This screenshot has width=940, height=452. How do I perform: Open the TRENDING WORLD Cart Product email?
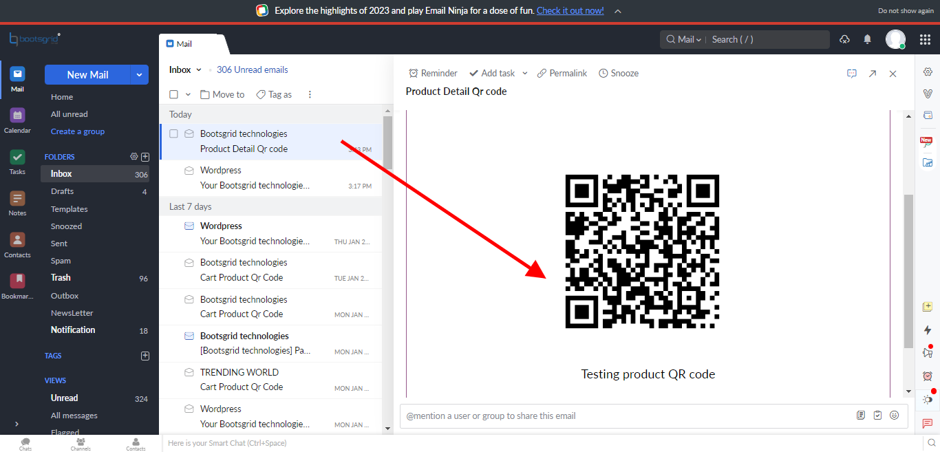point(270,380)
